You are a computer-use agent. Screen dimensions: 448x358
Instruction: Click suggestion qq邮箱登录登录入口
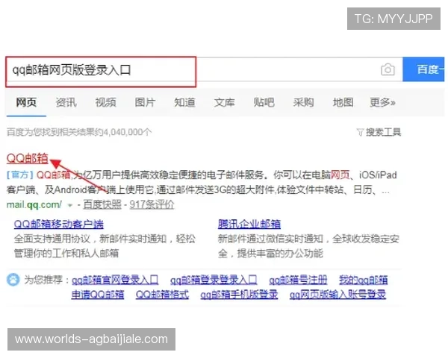214,280
